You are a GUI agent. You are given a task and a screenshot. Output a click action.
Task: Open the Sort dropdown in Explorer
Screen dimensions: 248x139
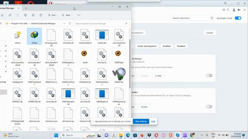(x=53, y=15)
